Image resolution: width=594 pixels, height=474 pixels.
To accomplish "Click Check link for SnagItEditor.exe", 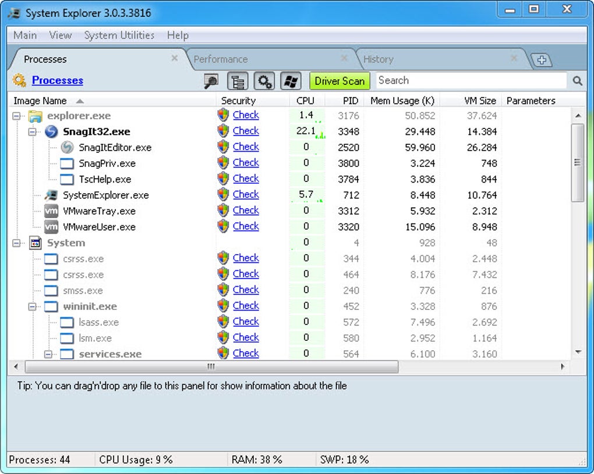I will (246, 147).
